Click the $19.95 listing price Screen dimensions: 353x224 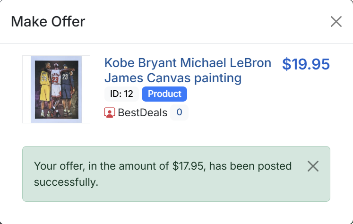(x=306, y=64)
